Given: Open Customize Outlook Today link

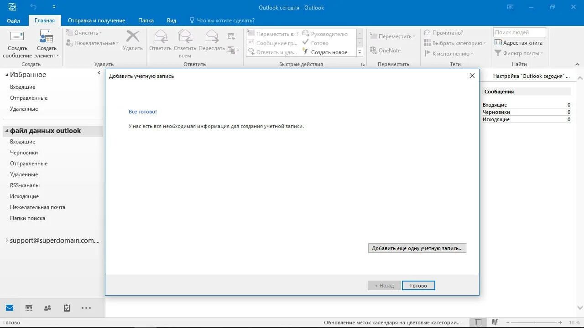Looking at the screenshot, I should (531, 77).
